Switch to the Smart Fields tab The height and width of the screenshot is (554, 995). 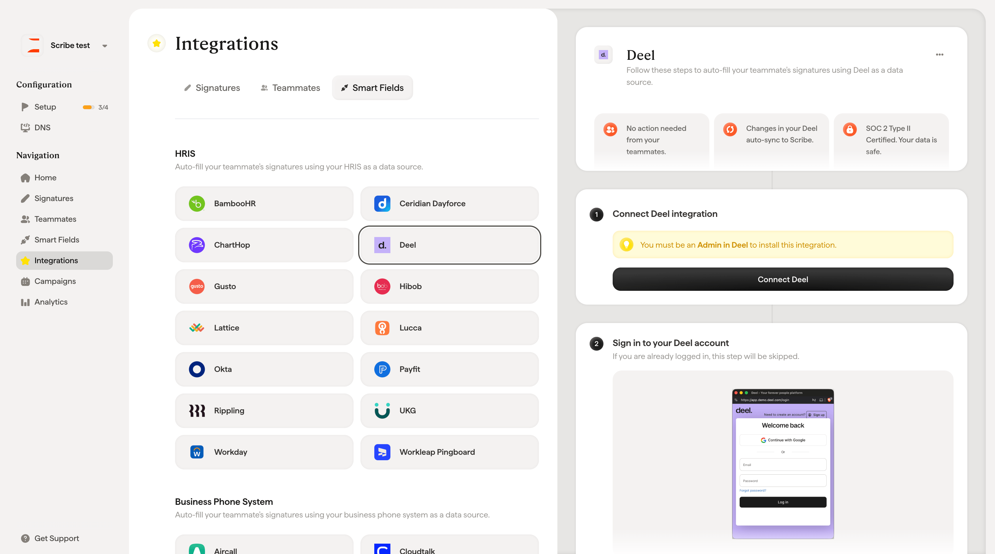(372, 87)
